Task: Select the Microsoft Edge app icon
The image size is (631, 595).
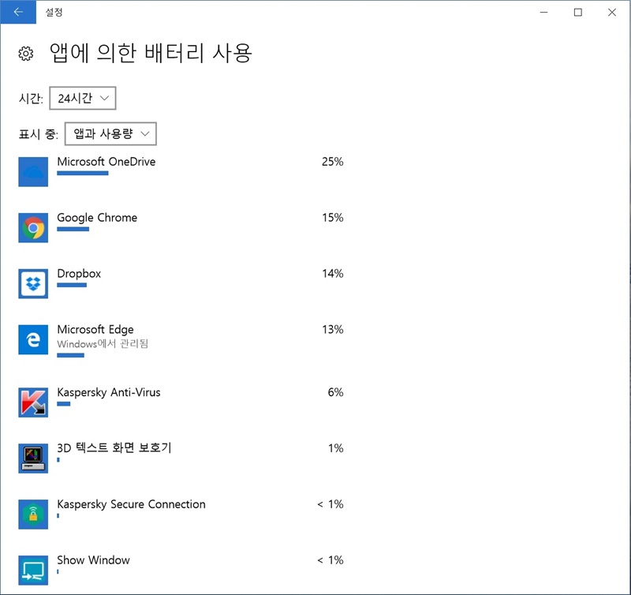Action: pos(33,340)
